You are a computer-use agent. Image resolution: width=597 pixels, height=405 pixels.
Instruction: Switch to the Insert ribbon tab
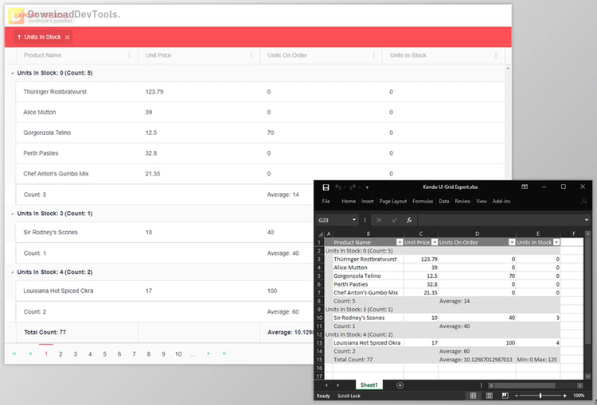coord(368,202)
